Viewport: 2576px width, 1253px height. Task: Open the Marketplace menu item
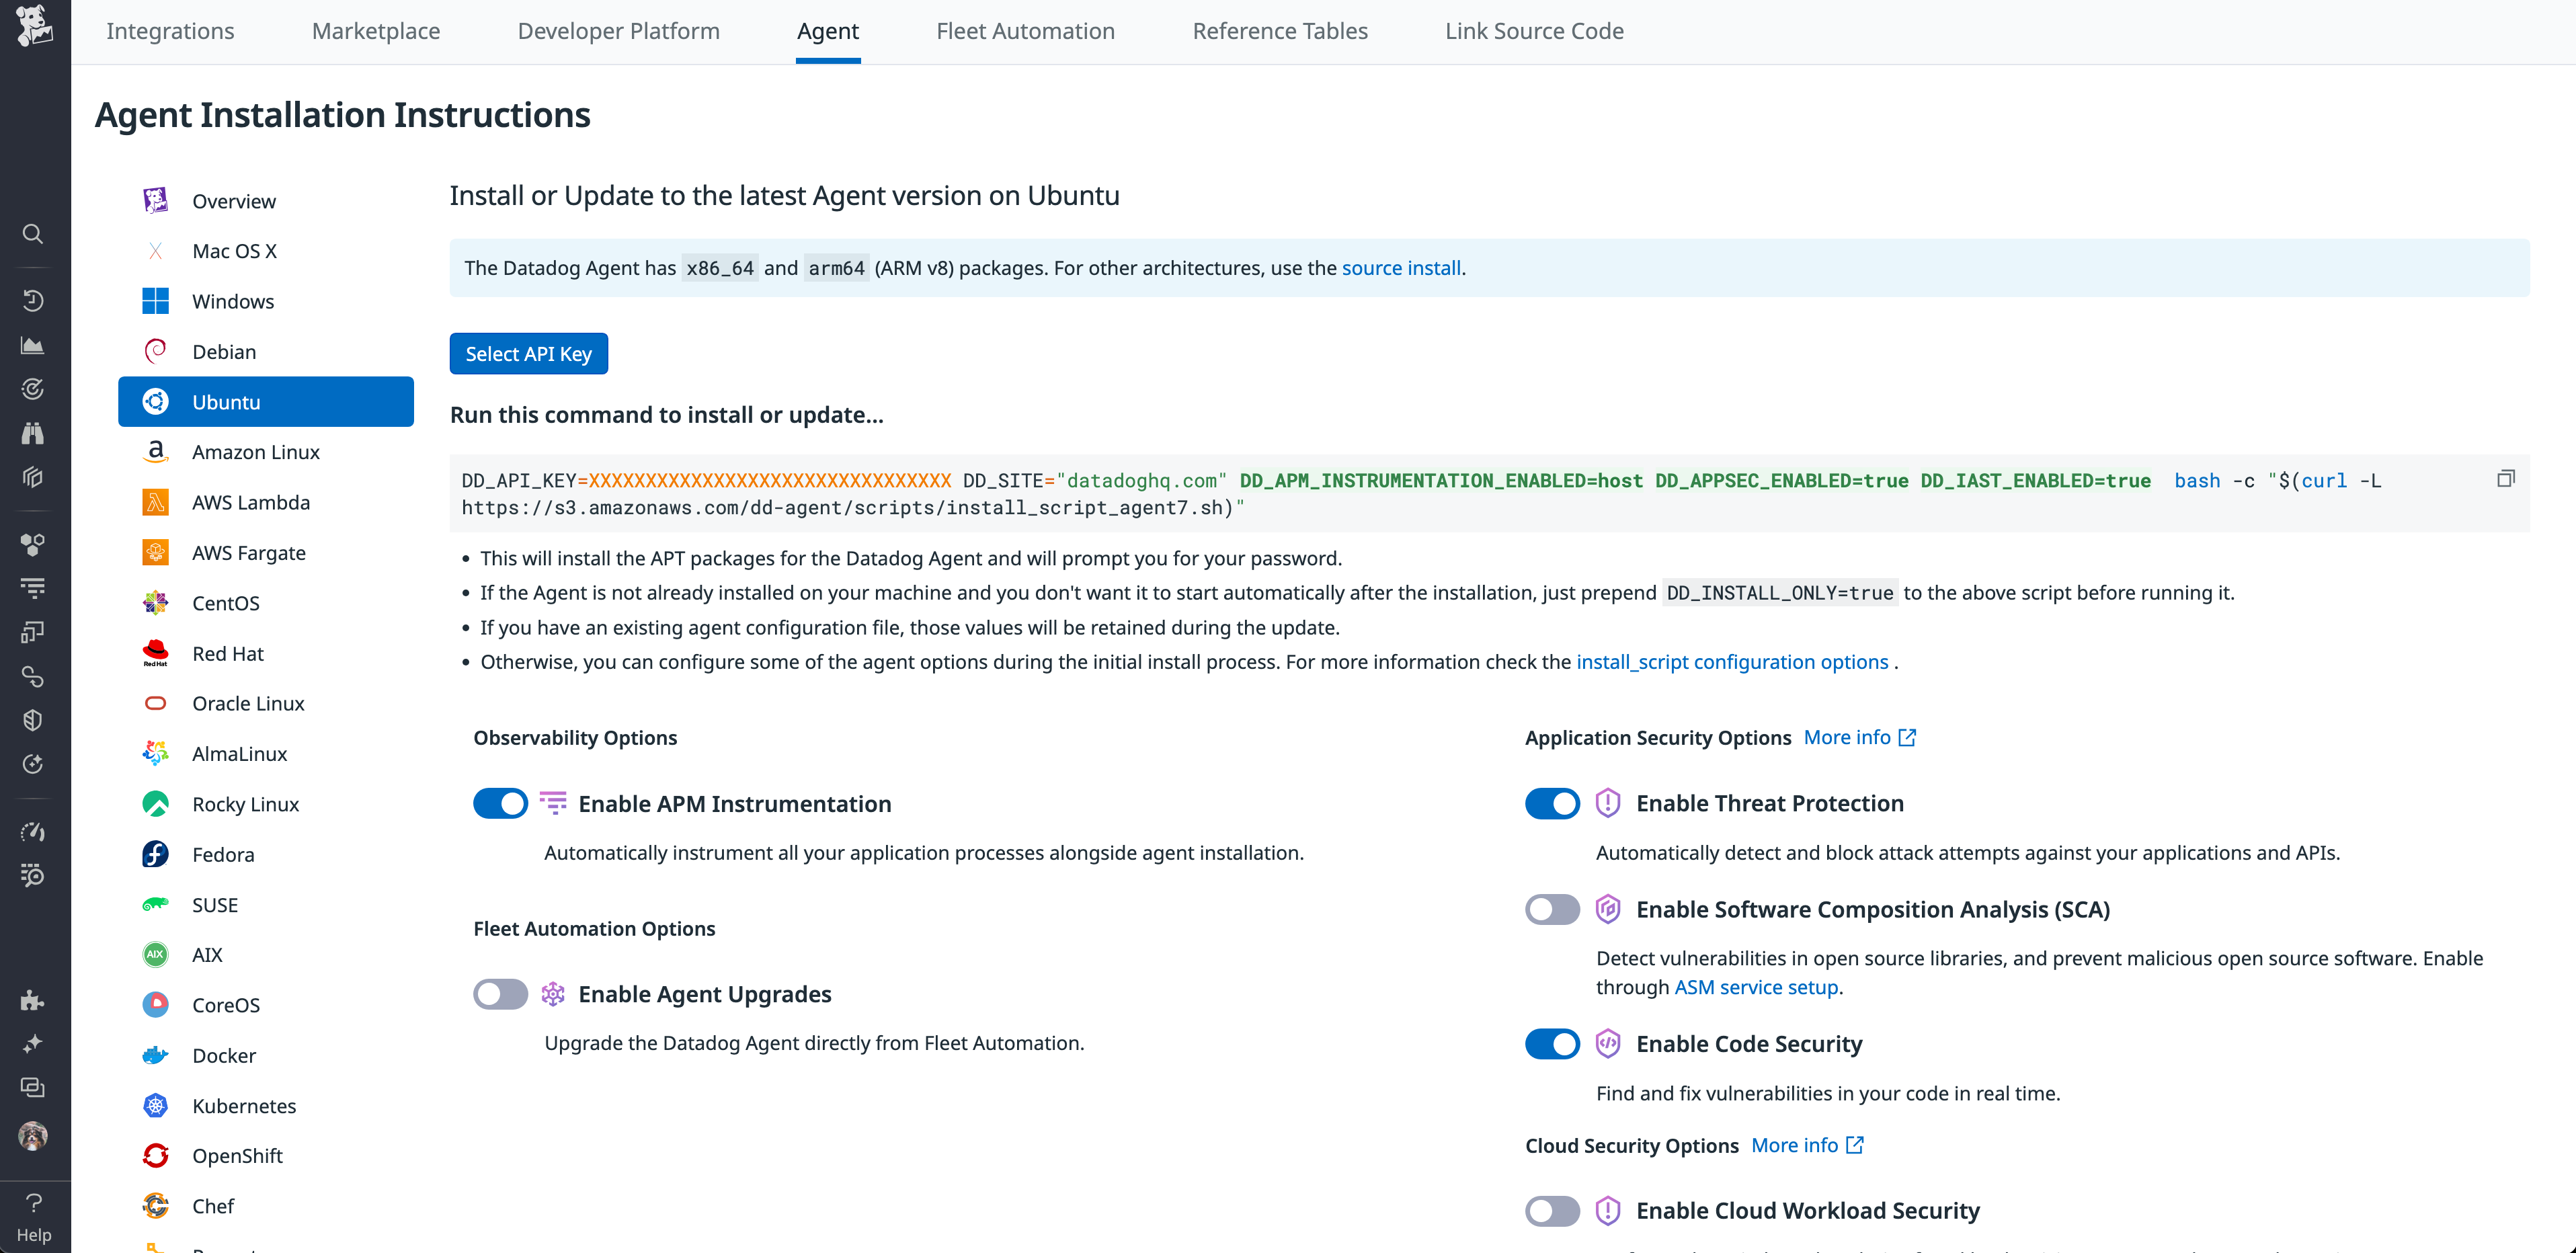coord(375,31)
